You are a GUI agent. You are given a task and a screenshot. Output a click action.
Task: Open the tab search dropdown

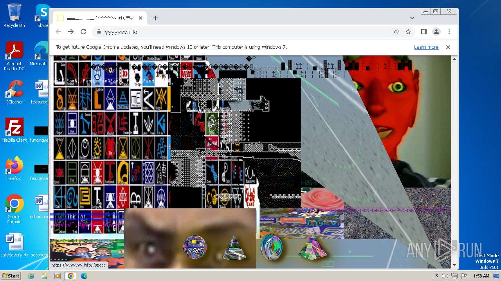(412, 18)
